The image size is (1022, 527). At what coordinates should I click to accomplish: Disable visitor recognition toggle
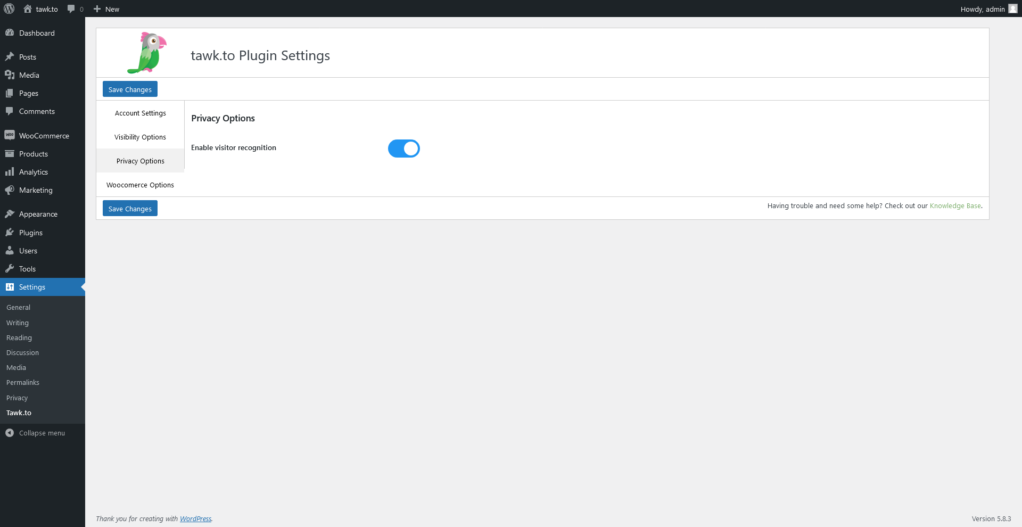(403, 149)
